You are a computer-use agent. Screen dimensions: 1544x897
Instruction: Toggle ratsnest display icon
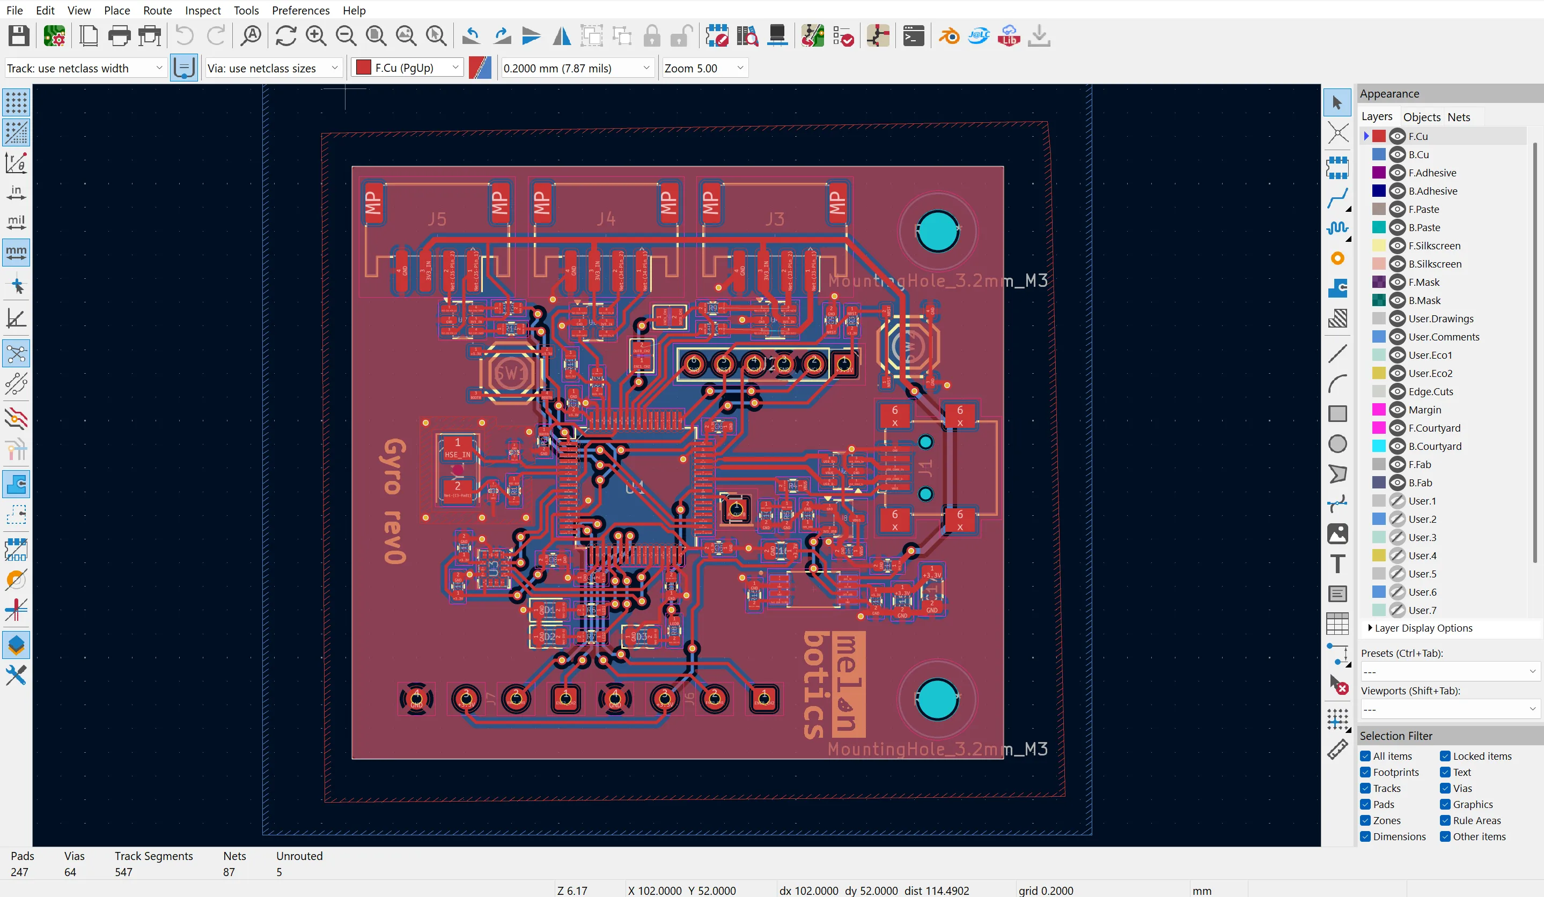click(16, 354)
